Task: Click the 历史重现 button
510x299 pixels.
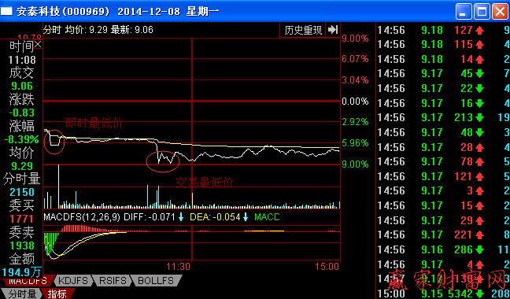Action: 303,30
